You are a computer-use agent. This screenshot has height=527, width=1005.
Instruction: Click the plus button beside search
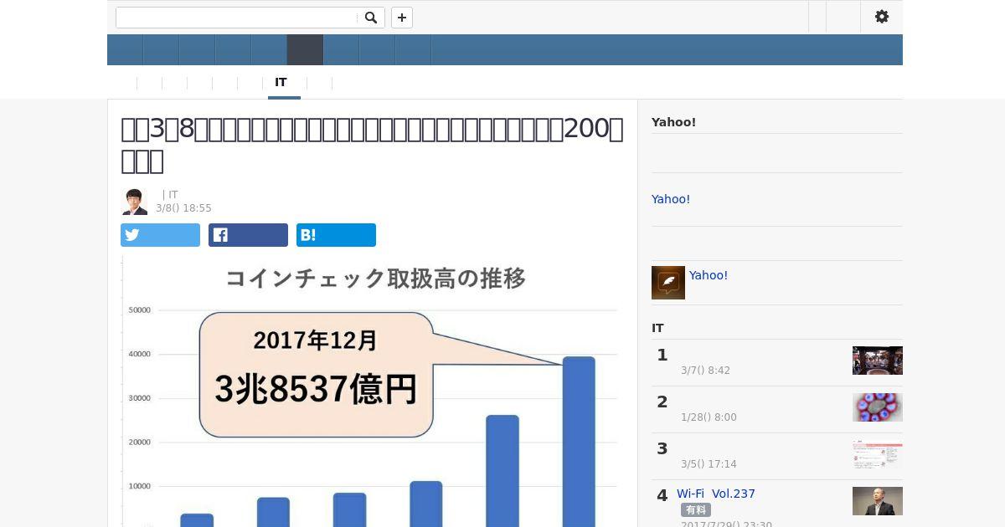[402, 18]
